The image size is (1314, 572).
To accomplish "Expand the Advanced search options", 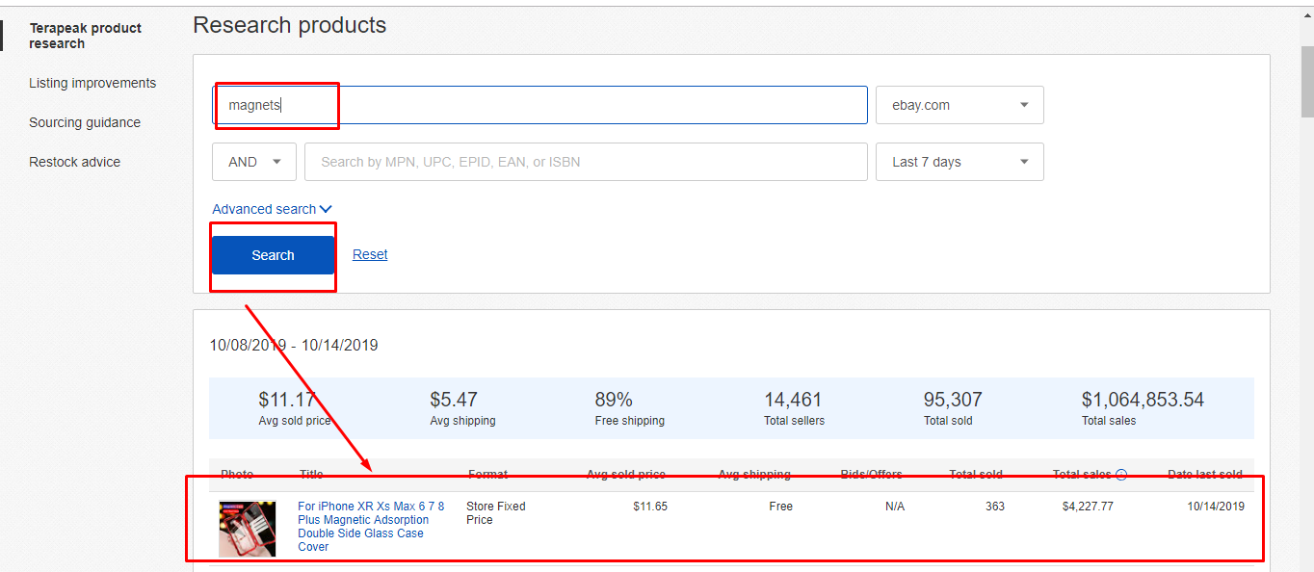I will [x=272, y=209].
